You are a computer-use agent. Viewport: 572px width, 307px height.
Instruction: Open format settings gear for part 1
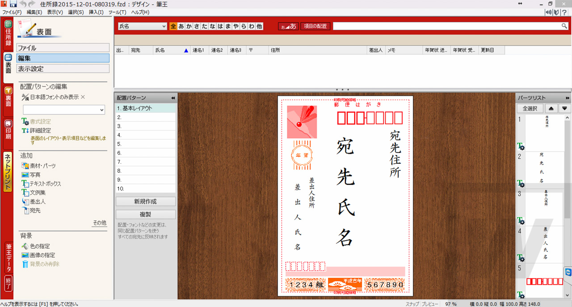521,147
